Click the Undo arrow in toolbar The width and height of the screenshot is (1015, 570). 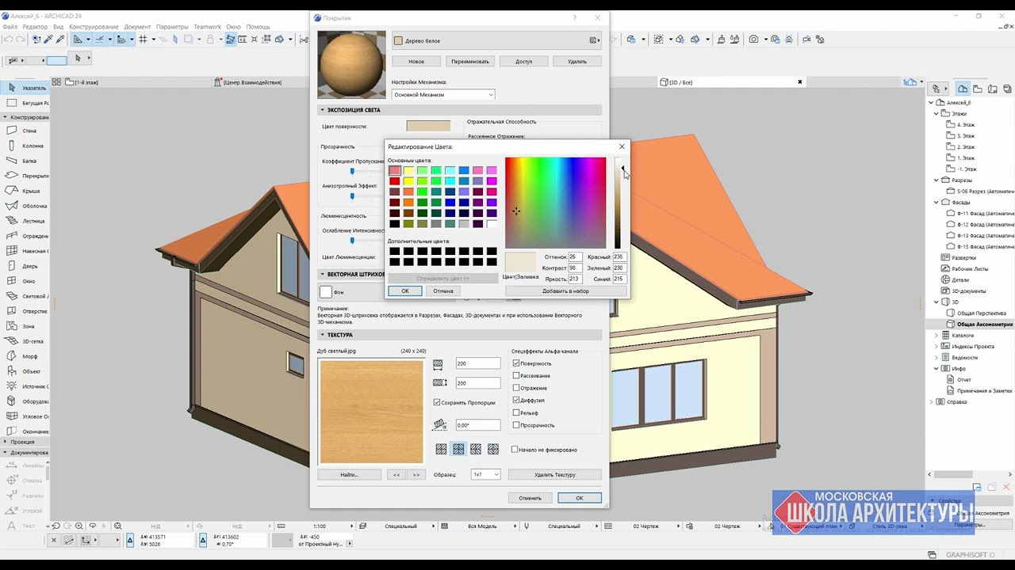click(x=8, y=39)
